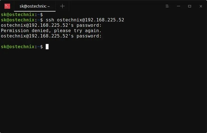Click empty terminal area below the last prompt
The width and height of the screenshot is (207, 133).
click(x=104, y=90)
